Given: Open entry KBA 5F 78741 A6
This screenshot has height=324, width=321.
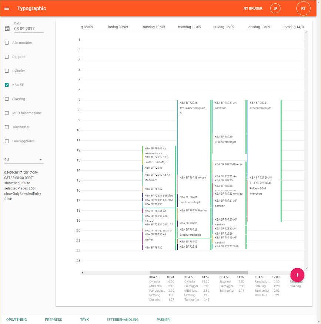Looking at the screenshot, I should 158,211.
